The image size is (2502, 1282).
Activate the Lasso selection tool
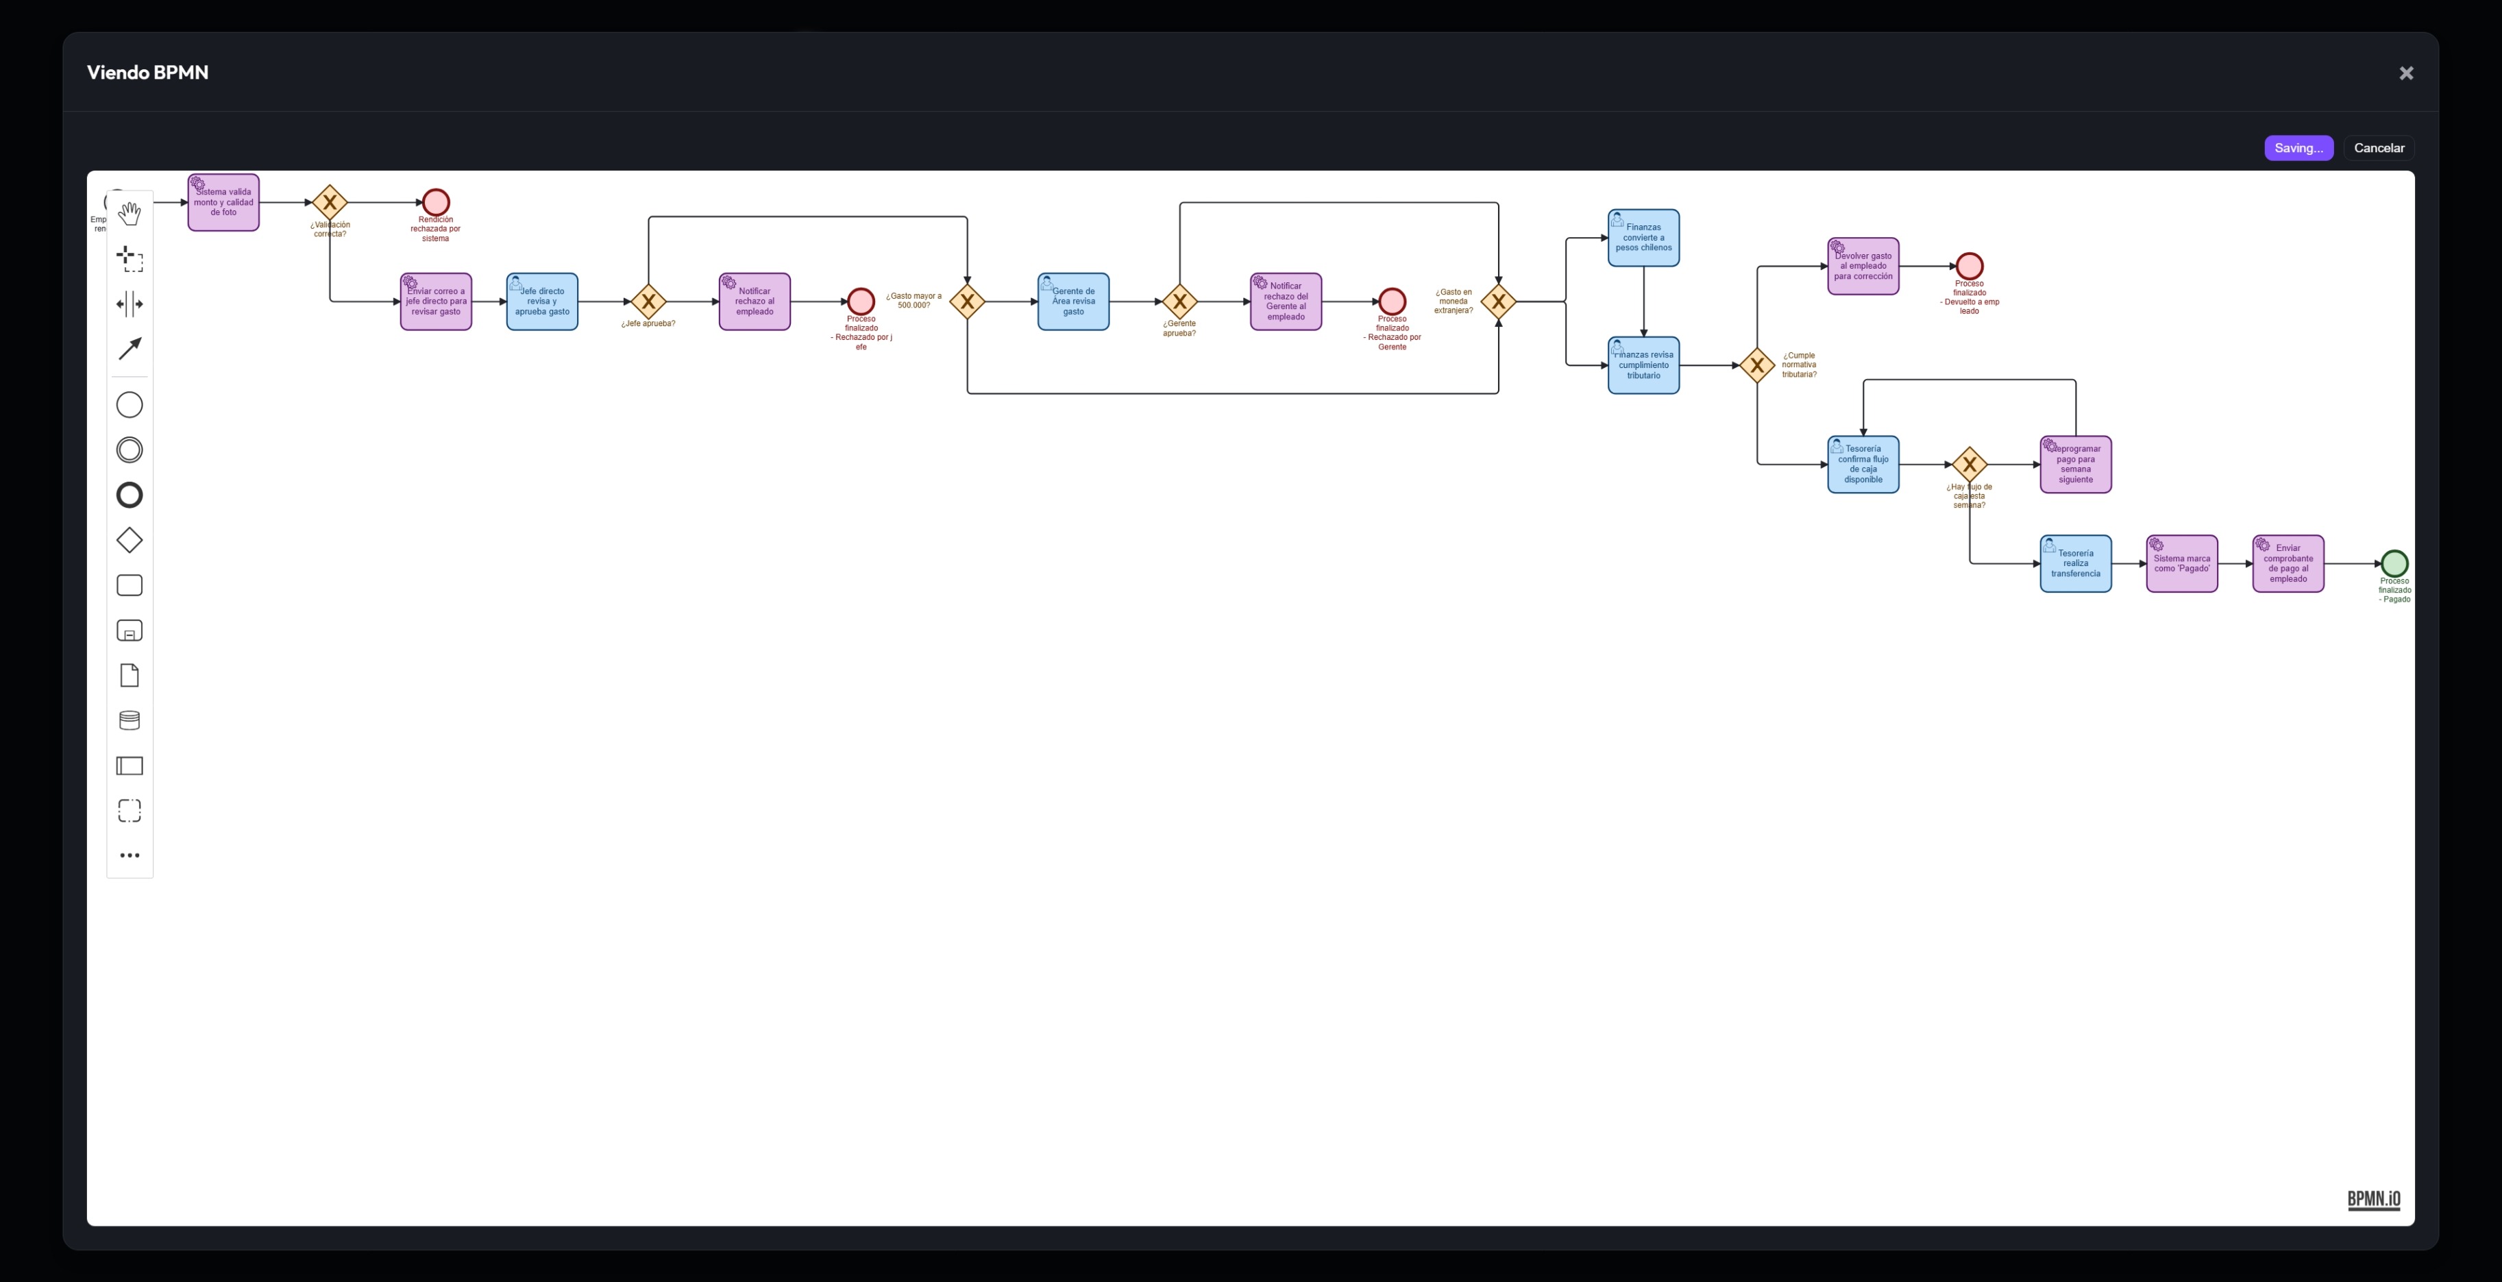(130, 258)
